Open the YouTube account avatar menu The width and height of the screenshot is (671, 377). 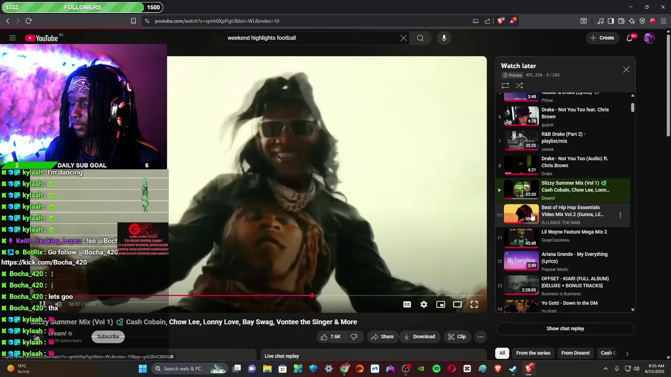click(649, 38)
